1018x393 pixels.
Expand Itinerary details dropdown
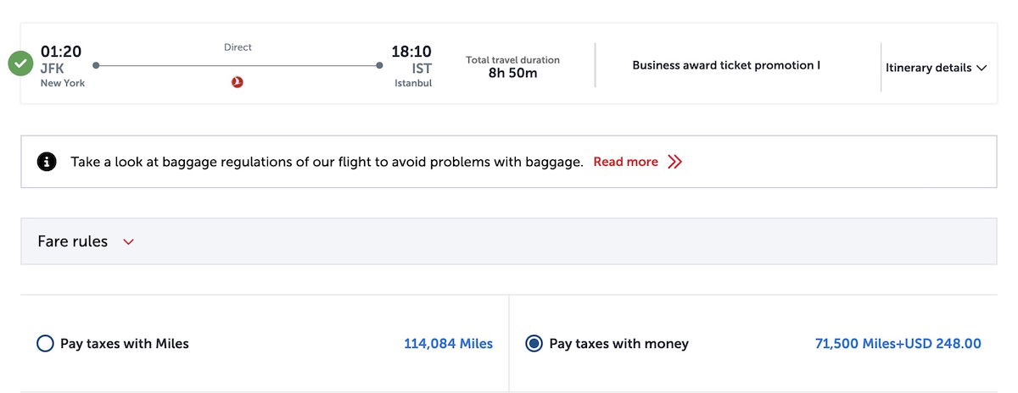936,68
